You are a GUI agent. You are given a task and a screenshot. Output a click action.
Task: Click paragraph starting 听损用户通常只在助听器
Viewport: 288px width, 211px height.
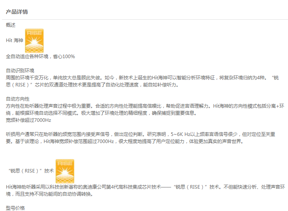(140, 138)
